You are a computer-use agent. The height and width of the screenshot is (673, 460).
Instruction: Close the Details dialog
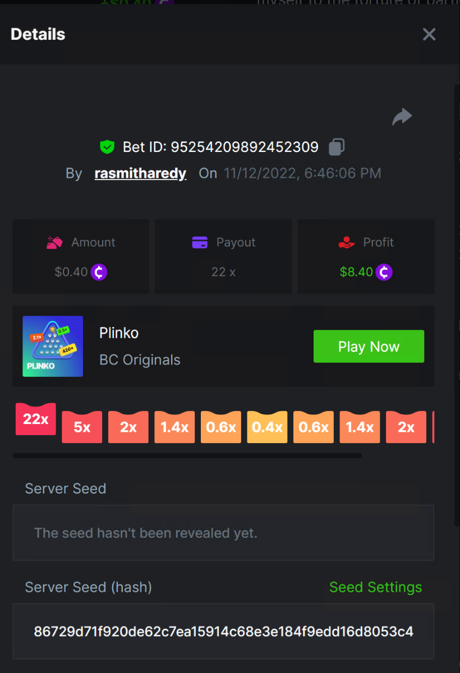pos(429,34)
